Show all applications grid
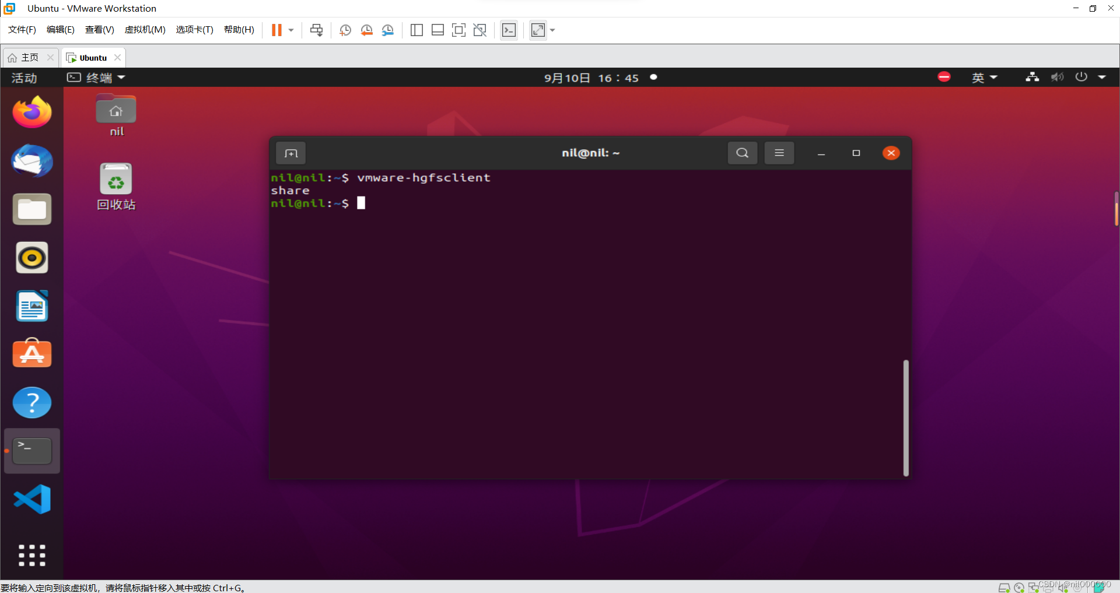The width and height of the screenshot is (1120, 593). point(32,555)
